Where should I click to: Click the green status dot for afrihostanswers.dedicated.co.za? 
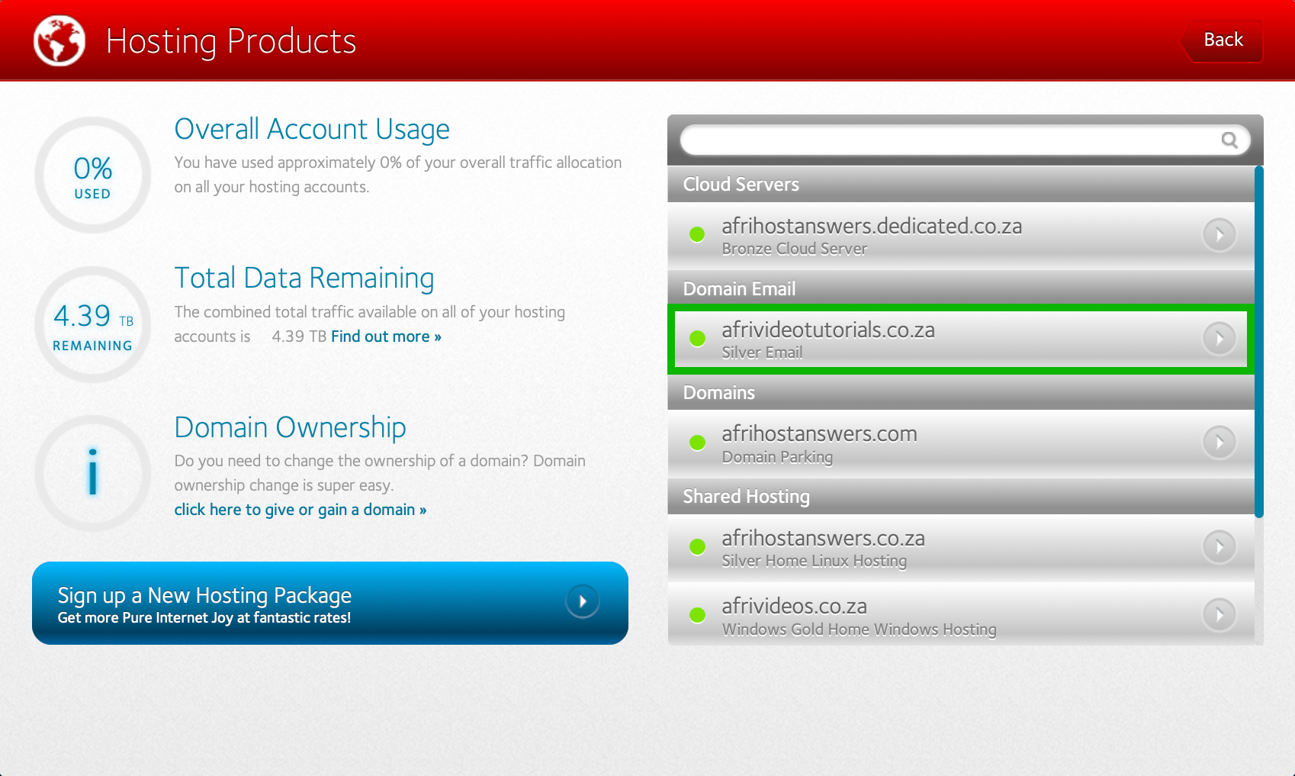697,234
